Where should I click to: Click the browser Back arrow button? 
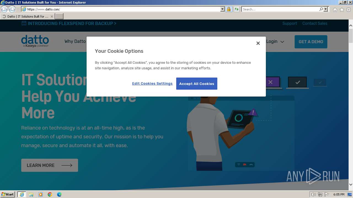point(4,9)
